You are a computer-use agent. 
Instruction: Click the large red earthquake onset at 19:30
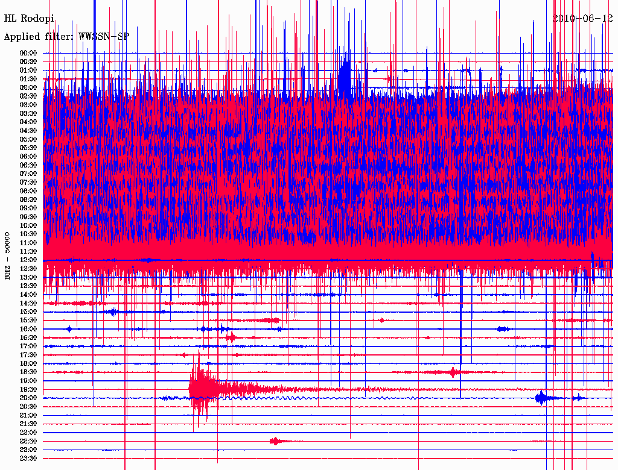click(x=198, y=389)
